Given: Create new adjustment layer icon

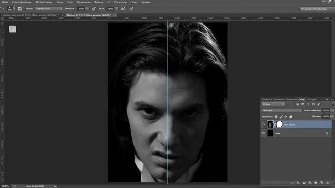Looking at the screenshot, I should point(310,183).
